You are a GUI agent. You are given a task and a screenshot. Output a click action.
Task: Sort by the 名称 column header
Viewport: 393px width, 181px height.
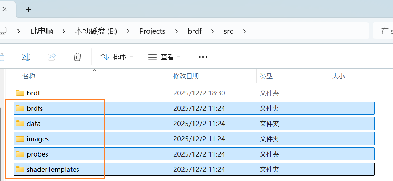click(29, 76)
